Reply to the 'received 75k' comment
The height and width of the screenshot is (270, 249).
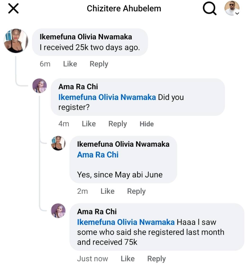pos(157,259)
